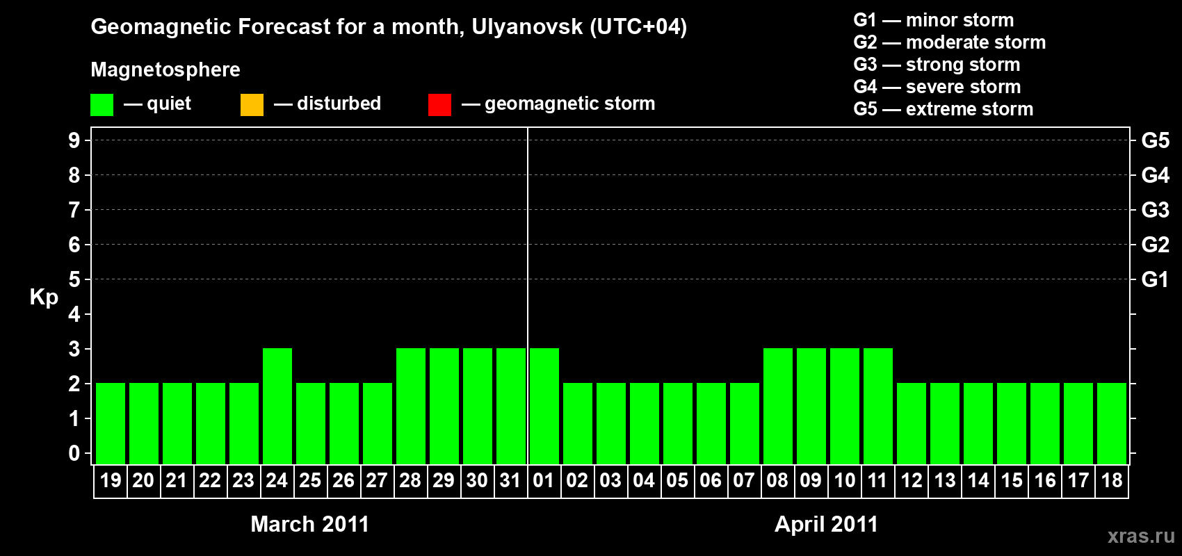The width and height of the screenshot is (1182, 556).
Task: Click the Geomagnetic Forecast chart title
Action: (x=389, y=27)
